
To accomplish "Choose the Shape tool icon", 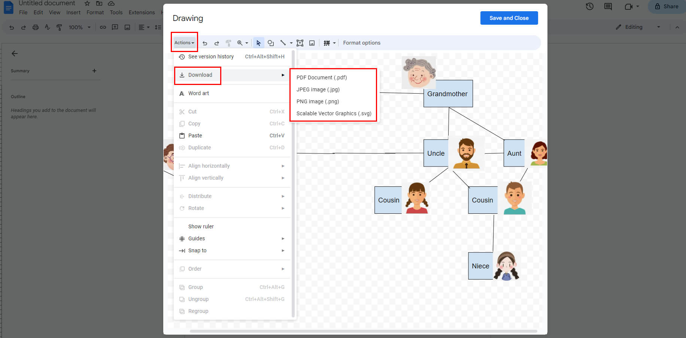I will [271, 43].
